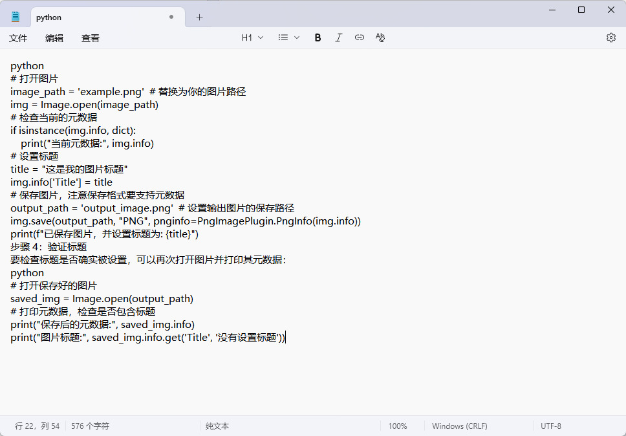This screenshot has height=436, width=626.
Task: Insert a link with the link icon
Action: [360, 38]
